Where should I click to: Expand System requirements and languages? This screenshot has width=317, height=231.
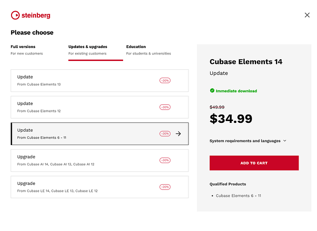[245, 141]
